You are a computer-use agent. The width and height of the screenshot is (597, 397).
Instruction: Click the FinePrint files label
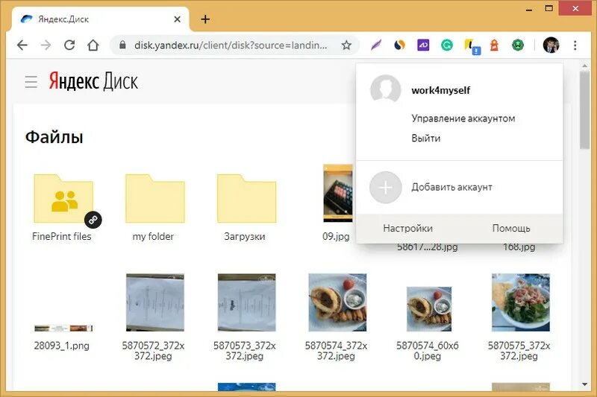click(62, 236)
